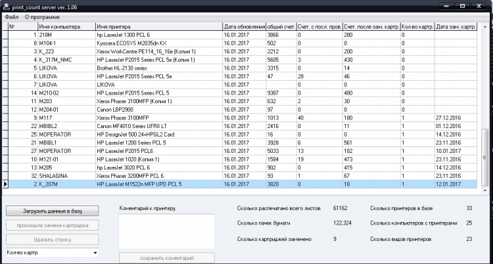
Task: Open the Файл menu
Action: pyautogui.click(x=12, y=16)
